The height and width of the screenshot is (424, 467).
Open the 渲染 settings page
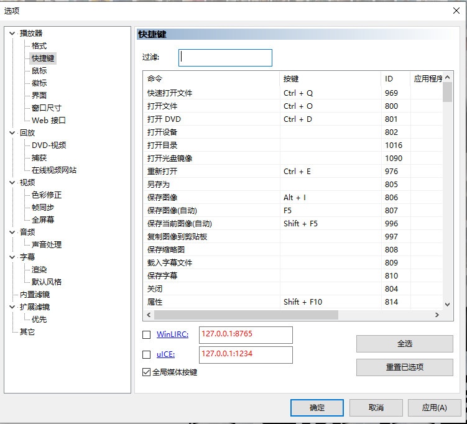(x=39, y=270)
